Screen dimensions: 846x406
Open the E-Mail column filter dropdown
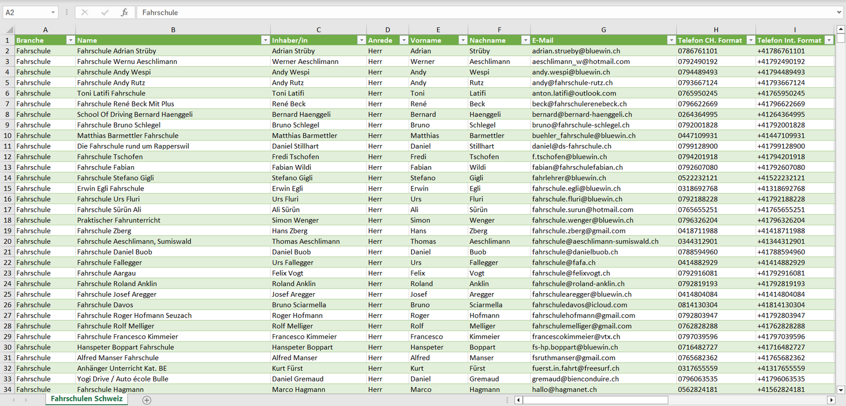pyautogui.click(x=671, y=40)
